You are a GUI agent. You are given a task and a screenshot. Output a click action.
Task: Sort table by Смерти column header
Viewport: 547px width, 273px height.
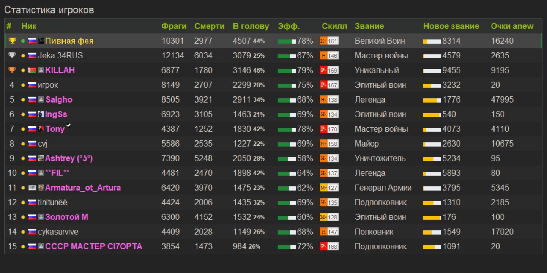(x=210, y=26)
